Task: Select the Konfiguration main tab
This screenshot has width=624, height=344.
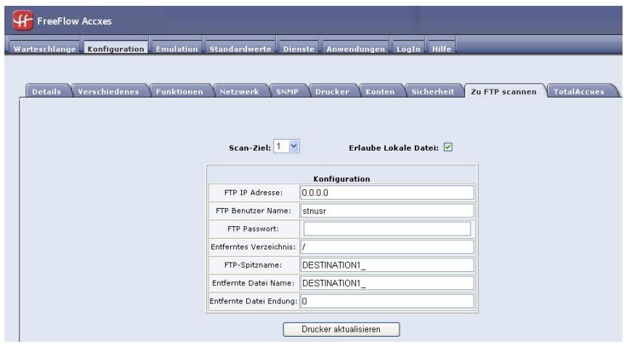Action: pyautogui.click(x=116, y=49)
